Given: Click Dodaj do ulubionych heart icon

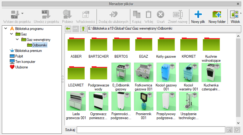Looking at the screenshot, I should [114, 14].
